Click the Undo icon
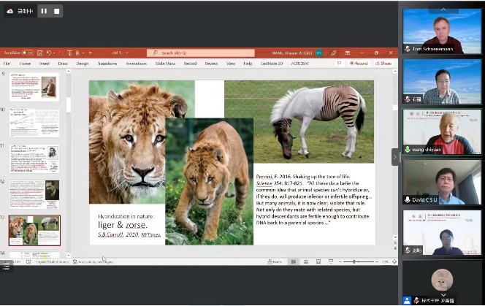This screenshot has height=306, width=485. (x=49, y=53)
